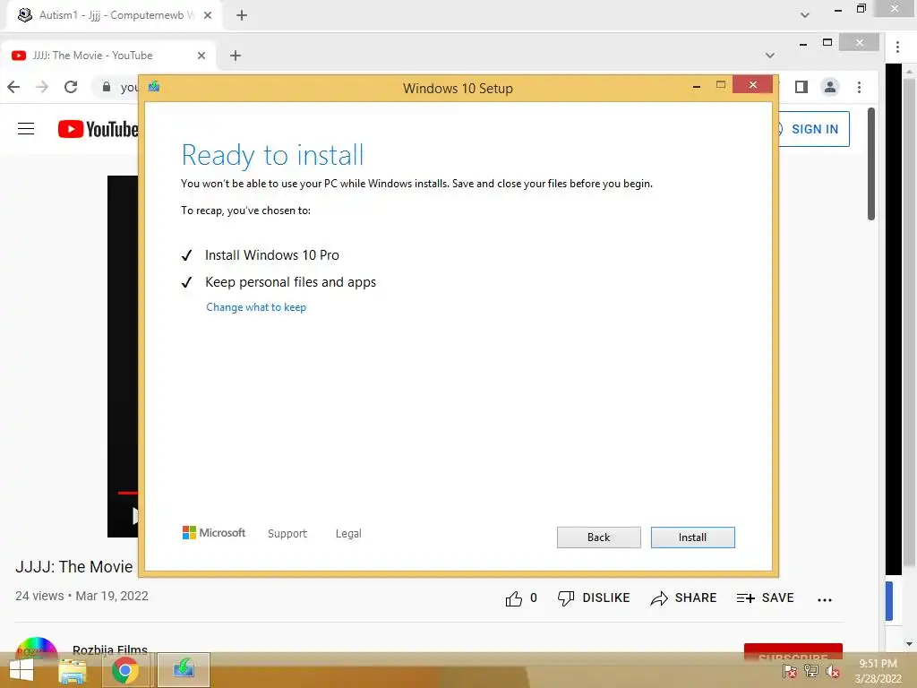Select the JJJJ: The Movie - YouTube tab
This screenshot has width=917, height=688.
pyautogui.click(x=108, y=56)
